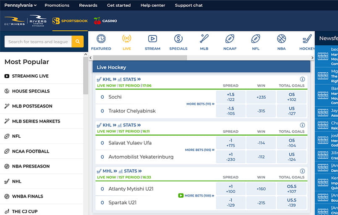The image size is (338, 215).
Task: Toggle Sochi +235 win odds selection
Action: [261, 97]
